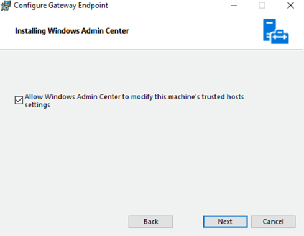Click the blue Windows Admin Center server logo
304x236 pixels.
276,31
